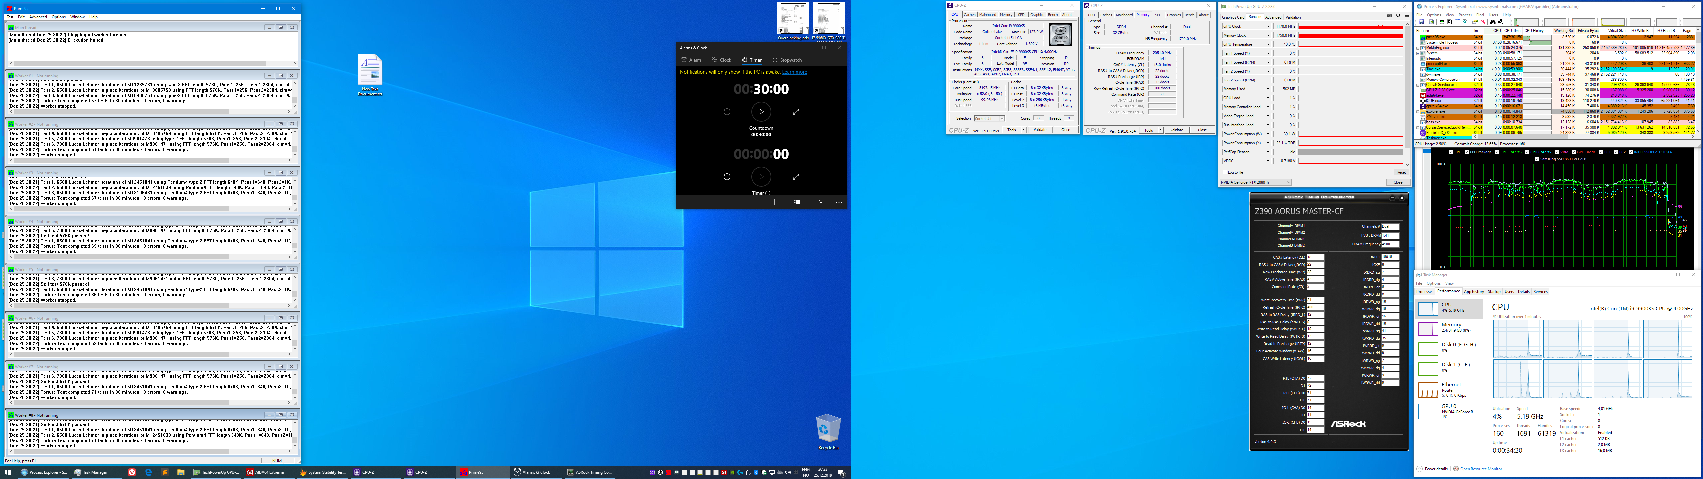Refresh the GPU-Z sensors

[x=1398, y=15]
